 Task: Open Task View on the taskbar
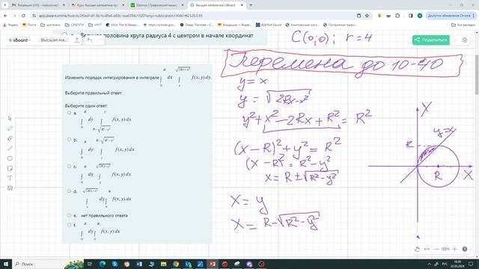click(x=90, y=264)
